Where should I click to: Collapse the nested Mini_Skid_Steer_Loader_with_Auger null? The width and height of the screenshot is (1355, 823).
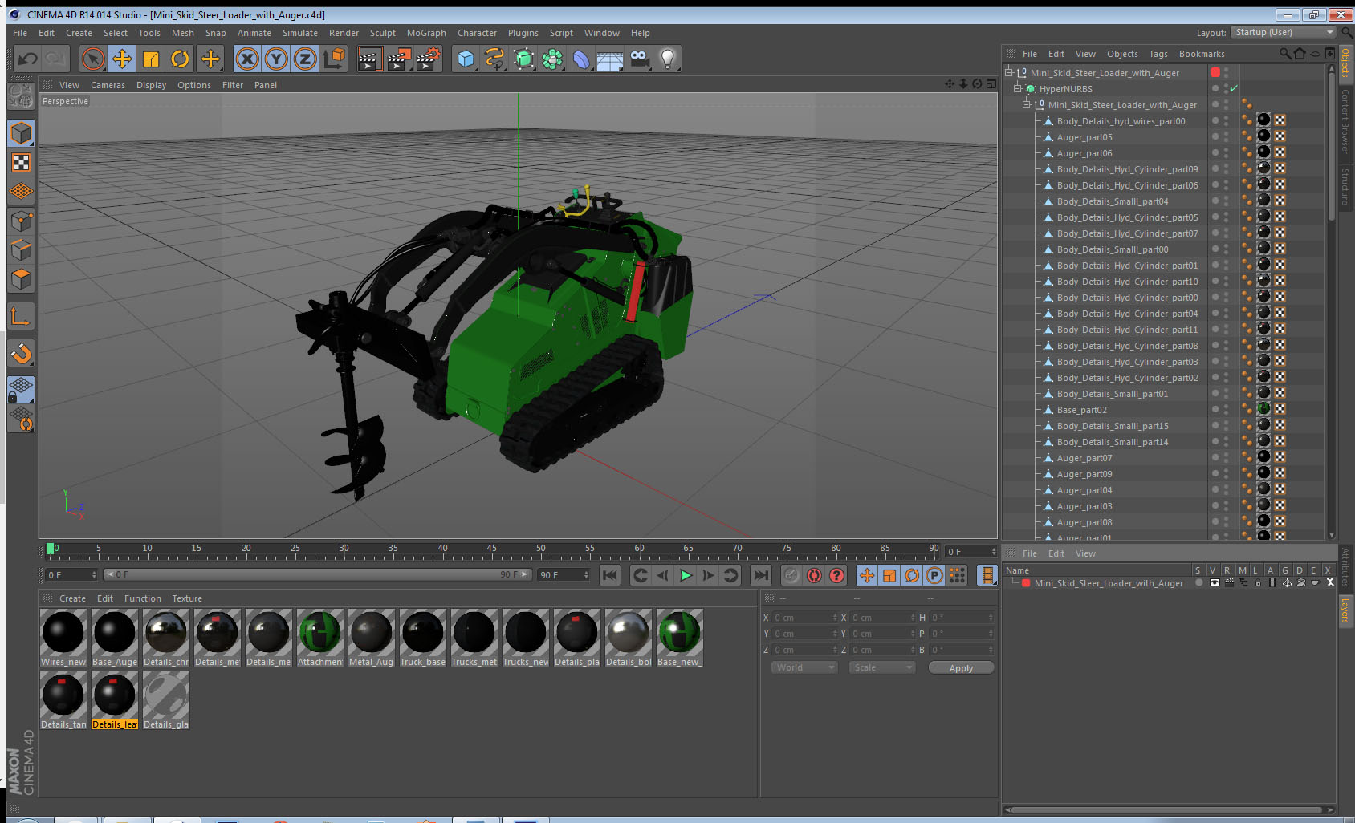click(1026, 104)
